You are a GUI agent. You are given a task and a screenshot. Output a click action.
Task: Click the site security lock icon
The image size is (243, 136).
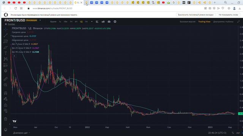coord(28,8)
